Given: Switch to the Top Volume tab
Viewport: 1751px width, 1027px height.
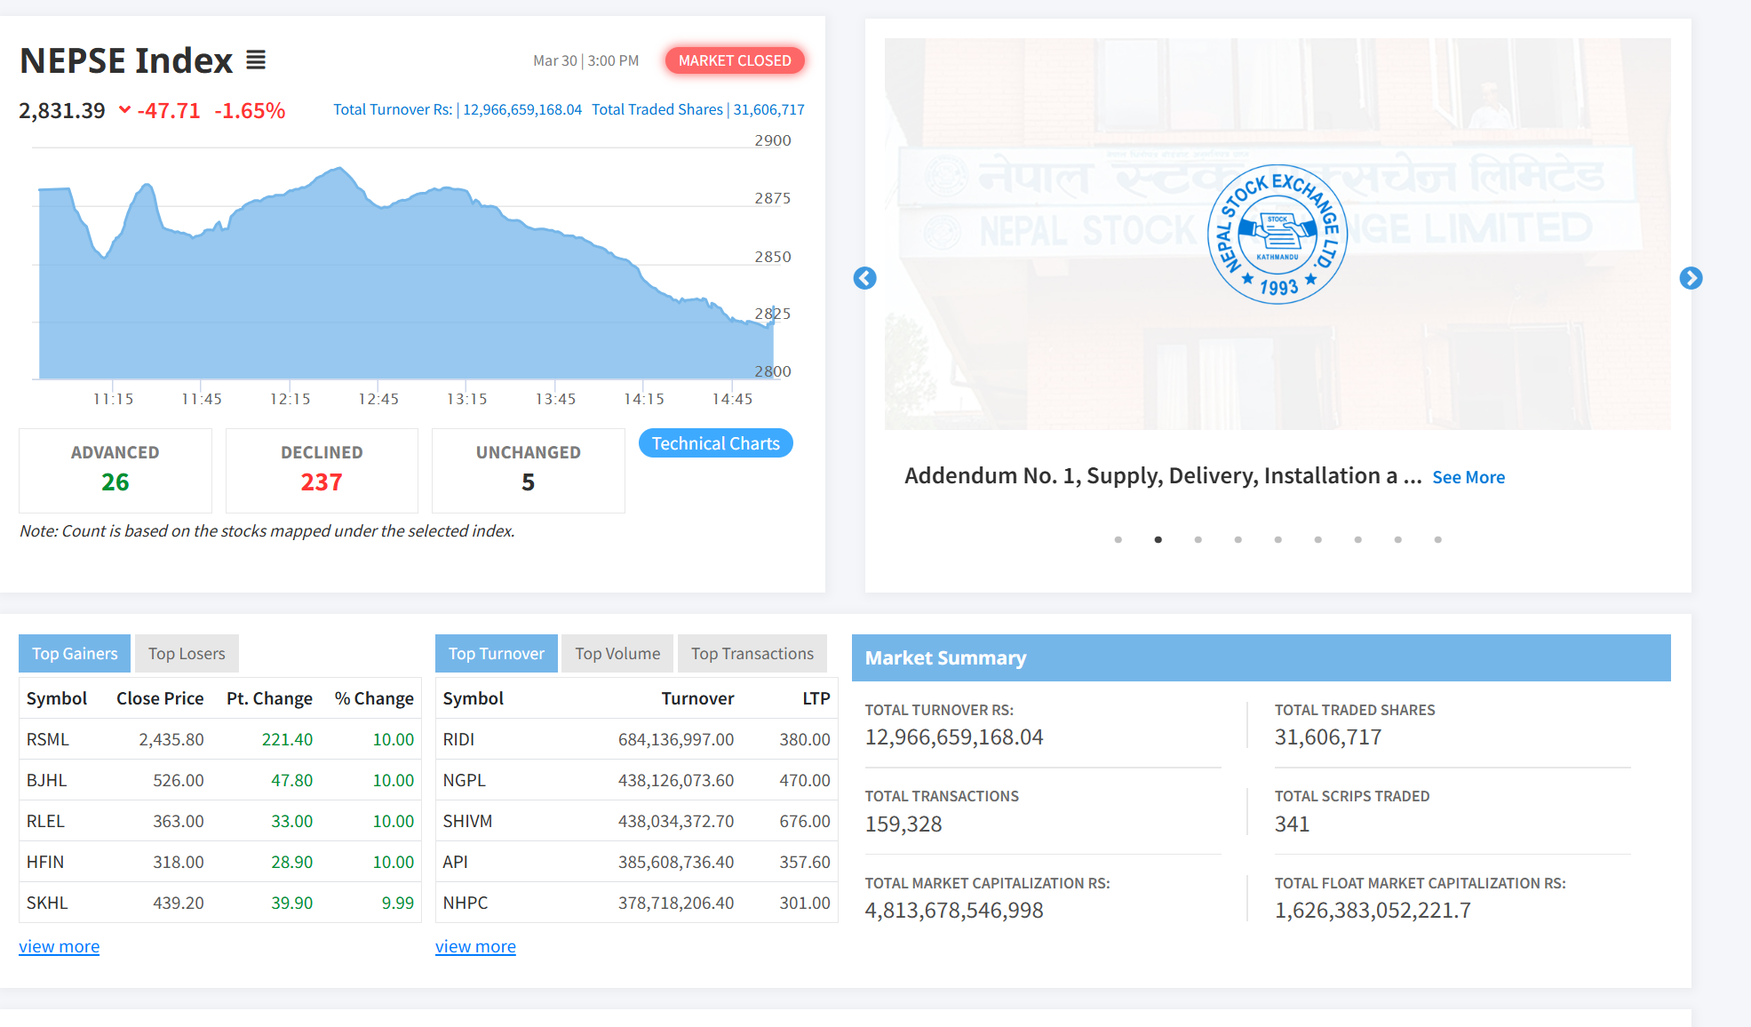Looking at the screenshot, I should pos(617,654).
